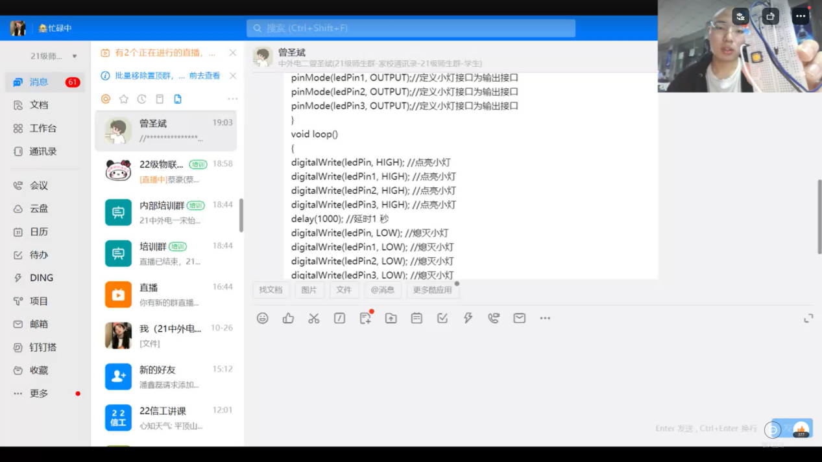Click the thumbs-up like icon
The height and width of the screenshot is (462, 822).
[x=288, y=318]
